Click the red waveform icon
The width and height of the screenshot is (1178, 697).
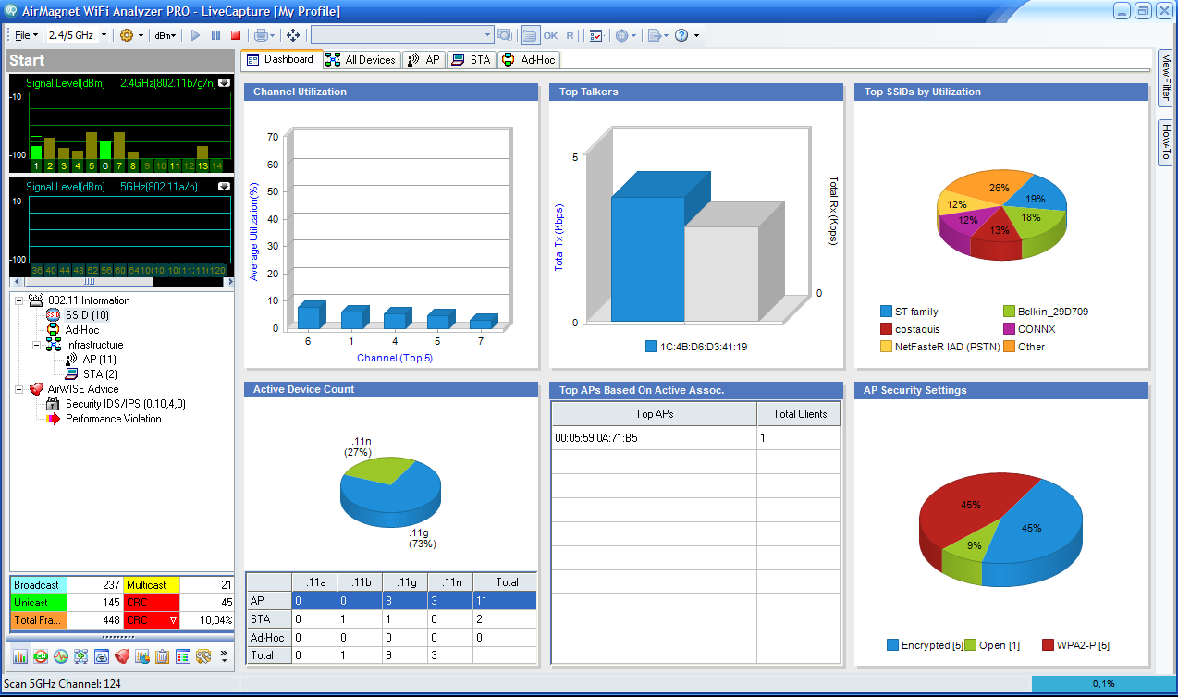61,656
